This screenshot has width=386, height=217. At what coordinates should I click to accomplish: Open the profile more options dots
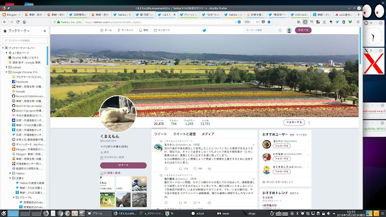point(309,122)
